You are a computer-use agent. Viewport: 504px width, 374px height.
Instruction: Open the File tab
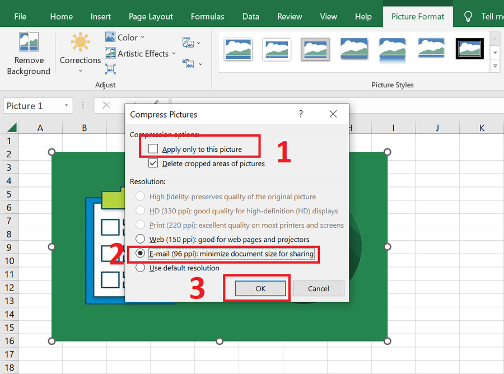click(x=20, y=16)
